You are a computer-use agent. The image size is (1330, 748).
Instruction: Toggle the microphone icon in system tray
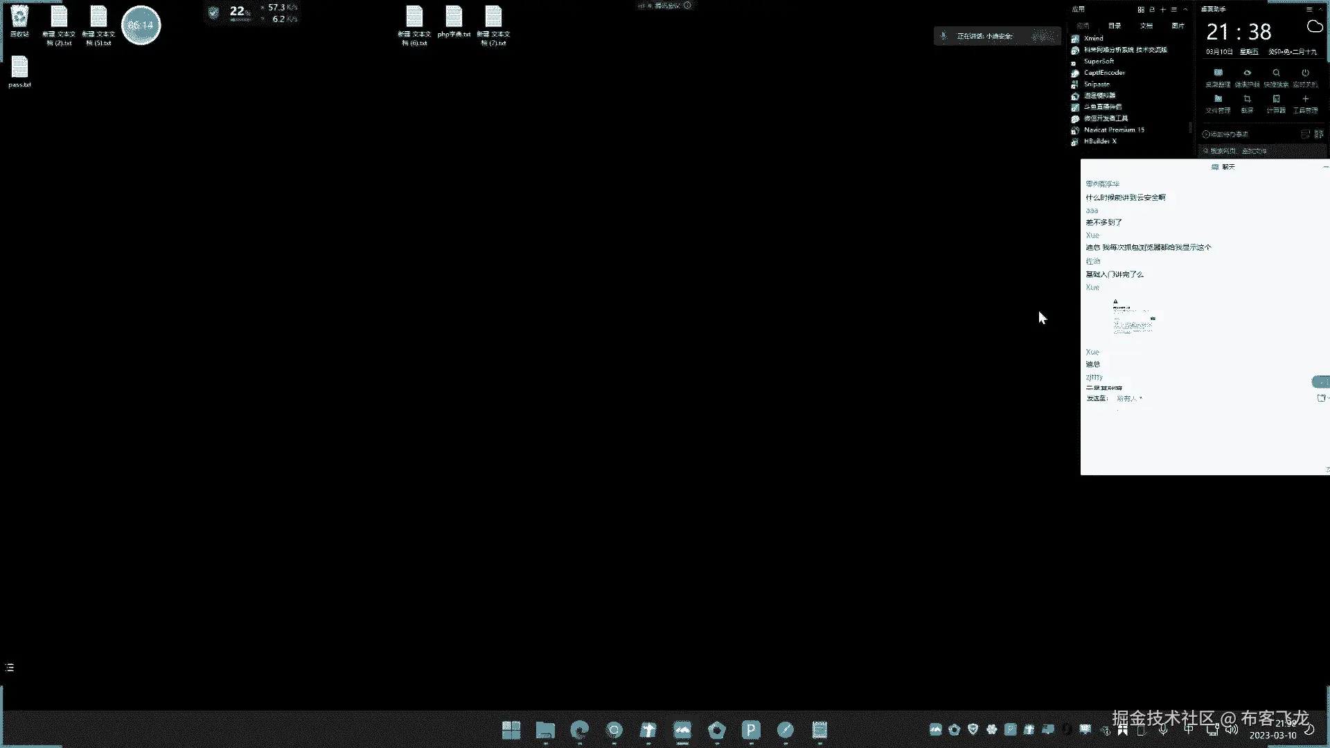pos(1163,729)
